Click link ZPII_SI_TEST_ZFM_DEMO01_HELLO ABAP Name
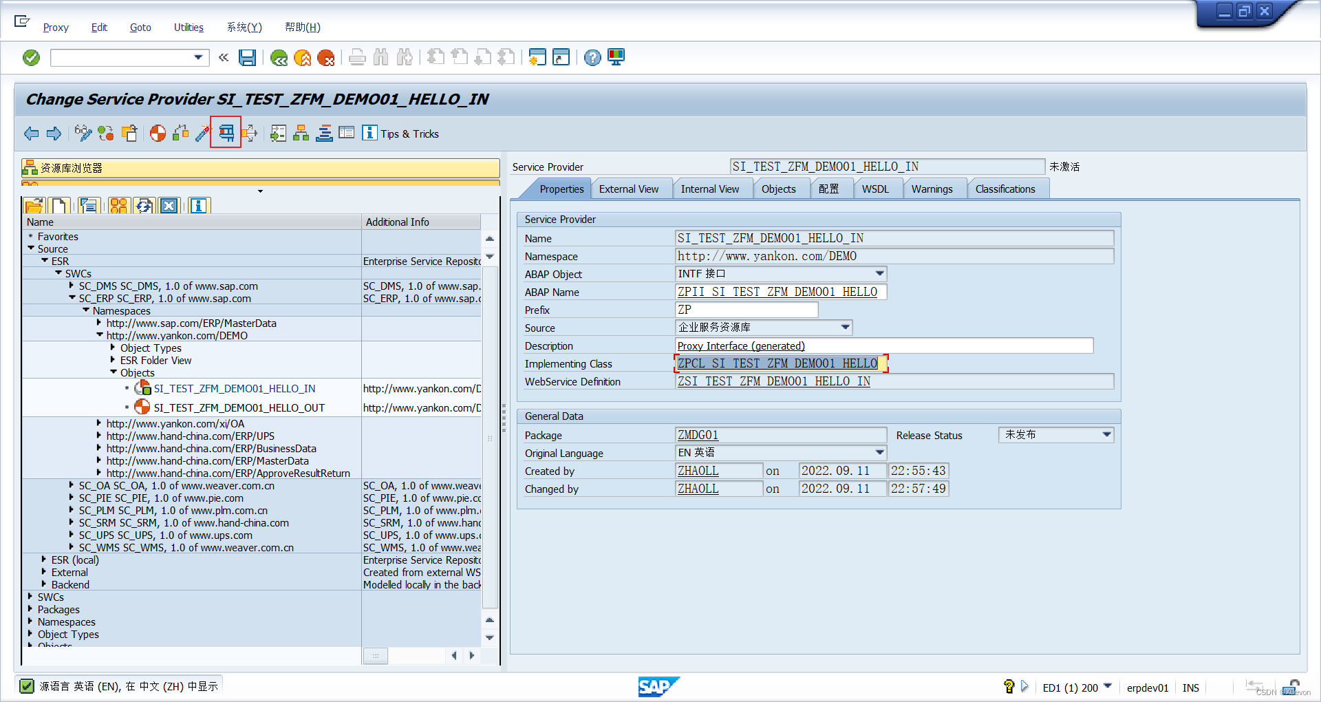 coord(777,292)
